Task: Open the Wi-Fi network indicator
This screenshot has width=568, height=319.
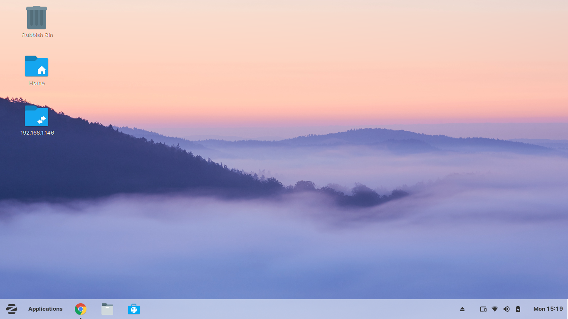Action: click(x=495, y=309)
